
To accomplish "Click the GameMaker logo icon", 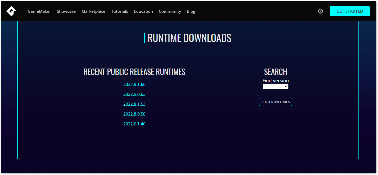I will [11, 11].
